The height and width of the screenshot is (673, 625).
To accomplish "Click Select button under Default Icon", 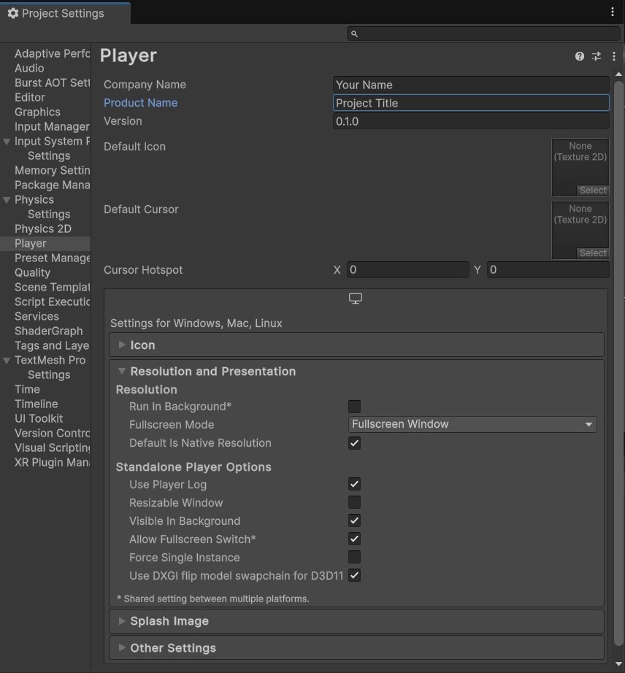I will pos(592,191).
